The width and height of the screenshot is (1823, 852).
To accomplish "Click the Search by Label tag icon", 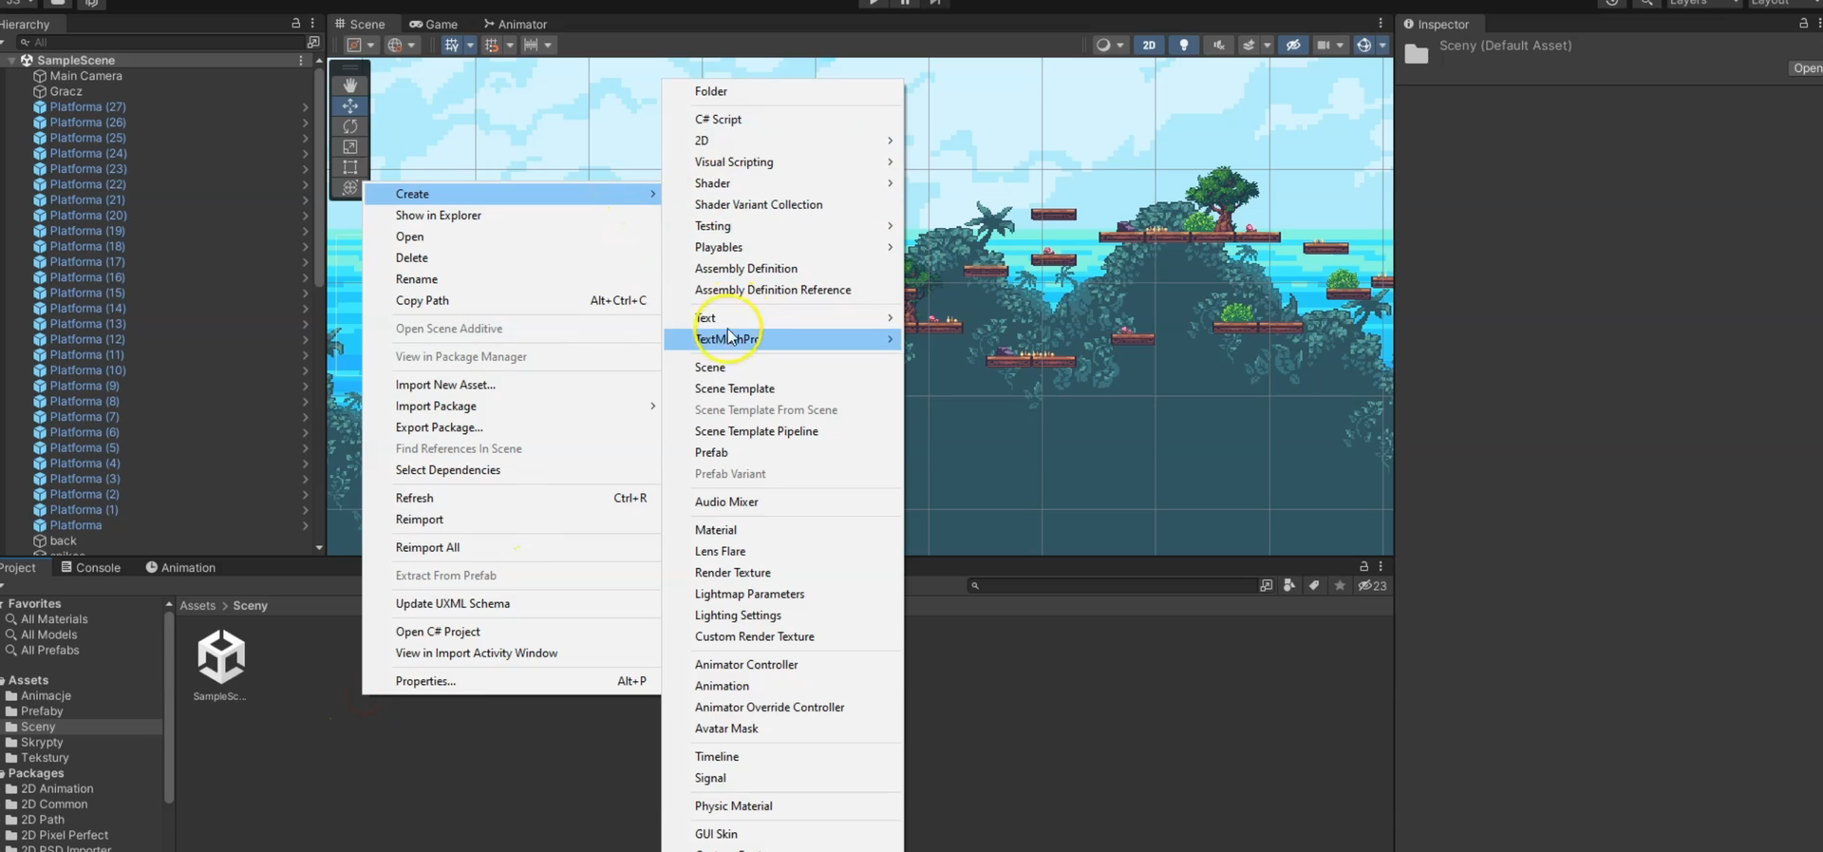I will tap(1314, 586).
